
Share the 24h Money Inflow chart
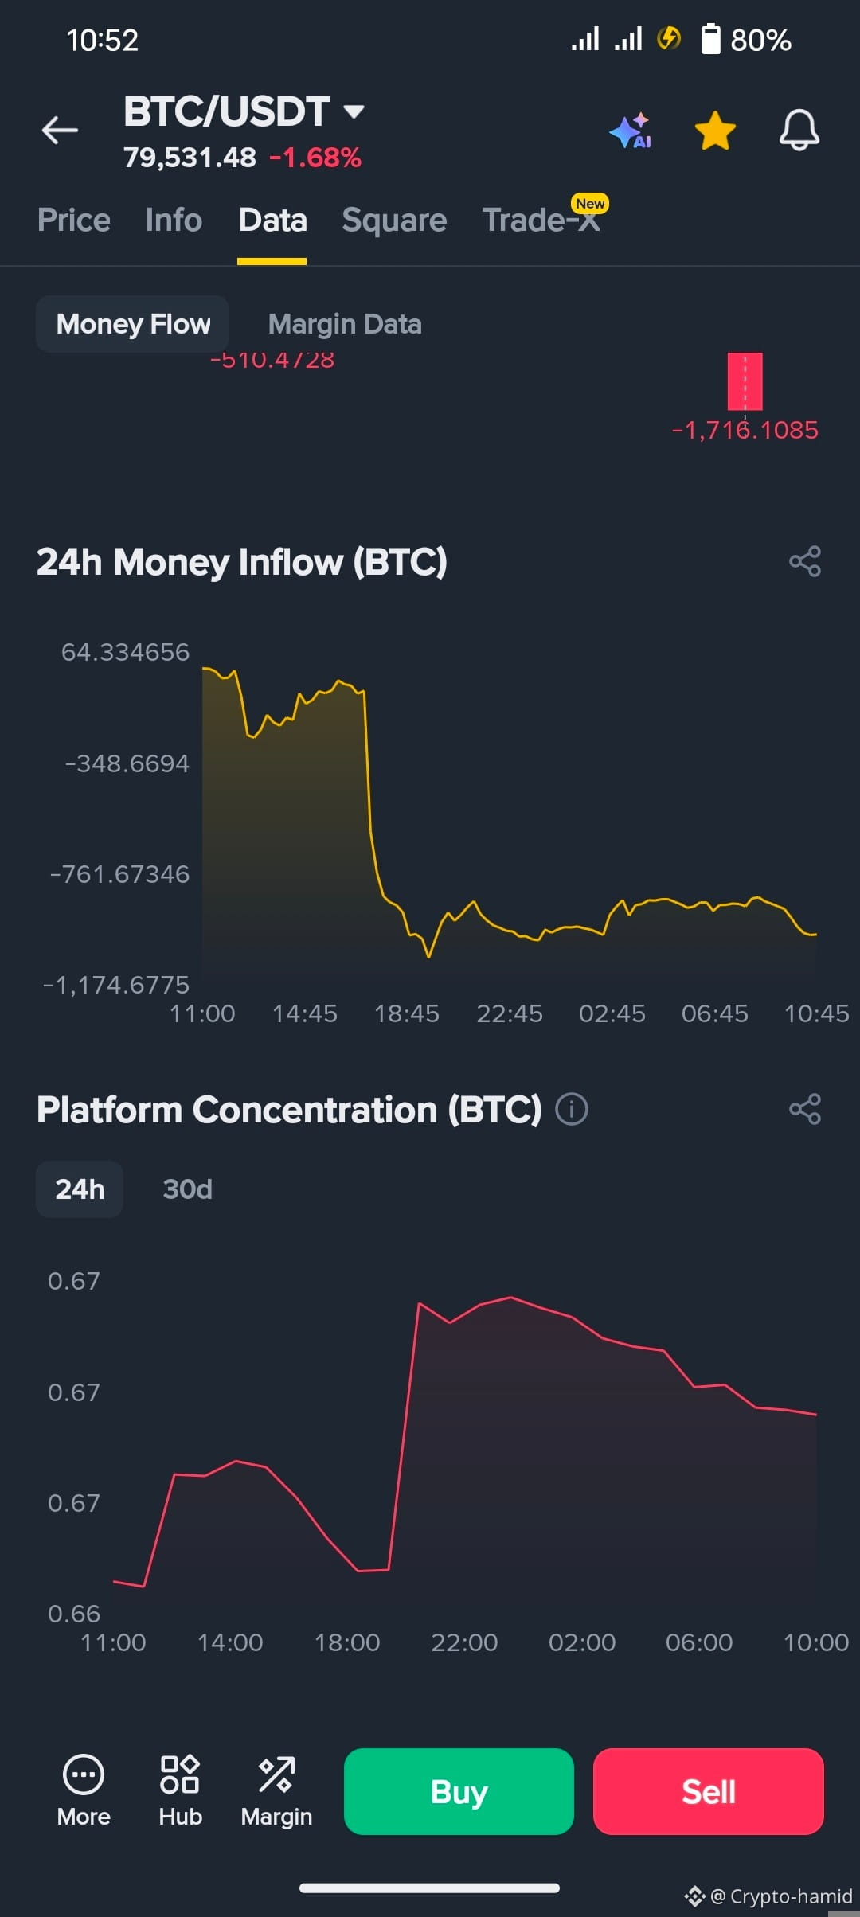point(805,561)
